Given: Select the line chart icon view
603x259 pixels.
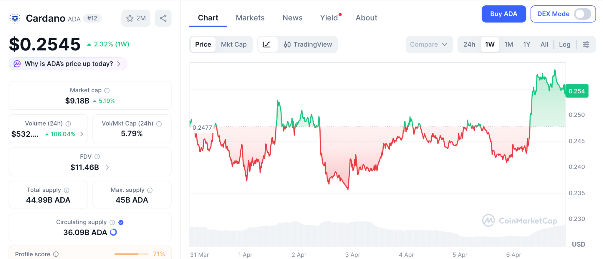Looking at the screenshot, I should [x=267, y=44].
